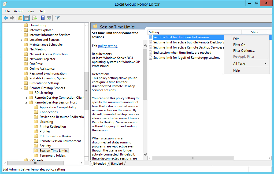Click the Export List toolbar icon
Viewport: 274px width, 174px height.
point(34,18)
